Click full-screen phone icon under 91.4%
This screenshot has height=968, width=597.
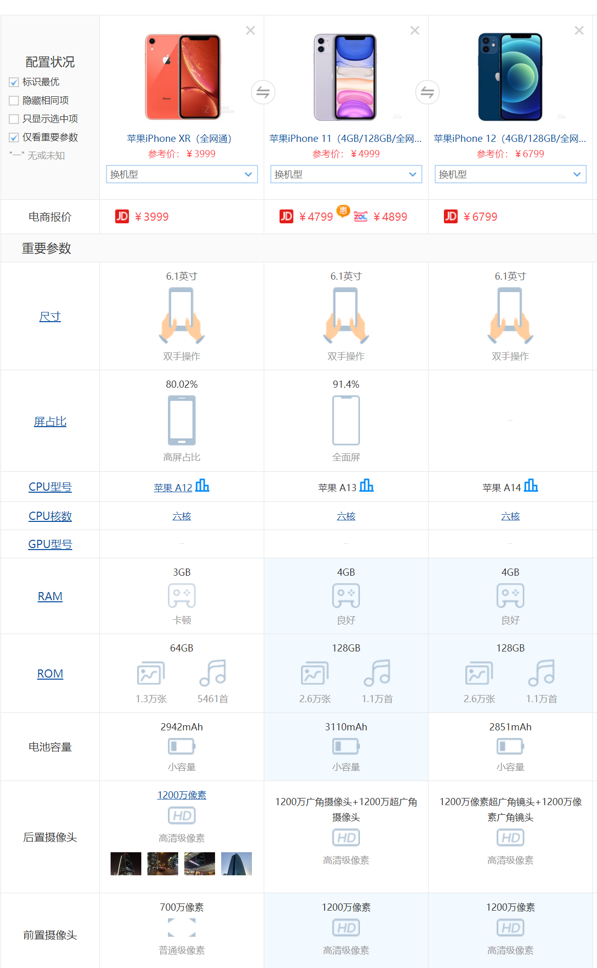(346, 420)
